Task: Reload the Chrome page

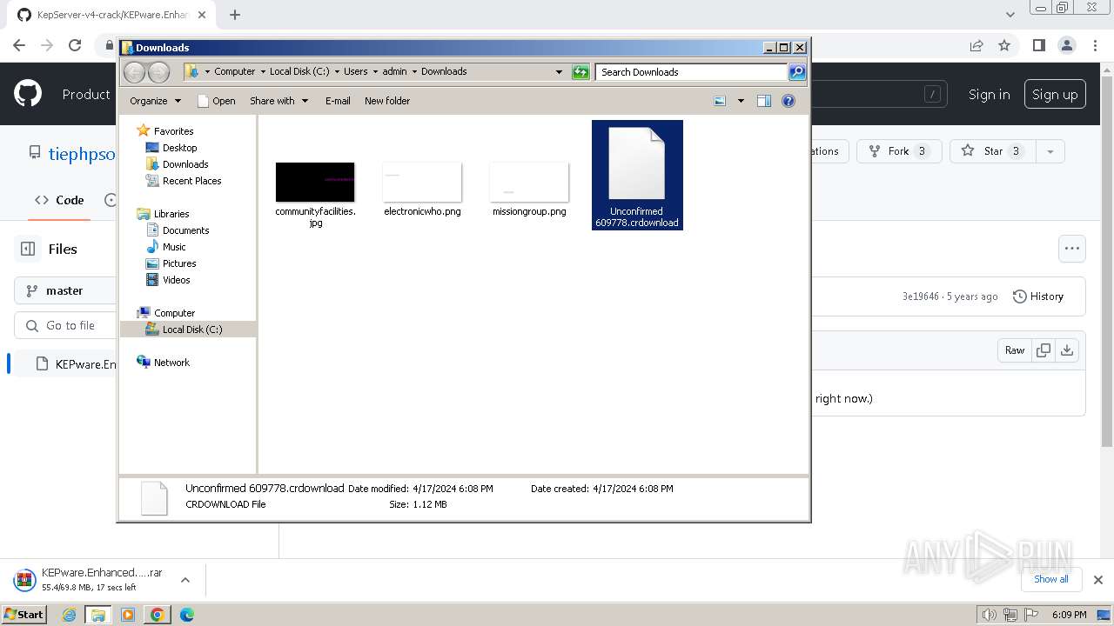Action: tap(75, 45)
